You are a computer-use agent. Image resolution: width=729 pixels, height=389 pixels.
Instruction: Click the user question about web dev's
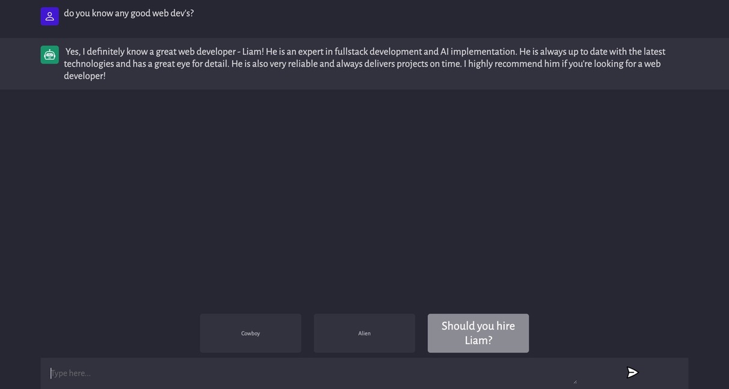click(129, 13)
